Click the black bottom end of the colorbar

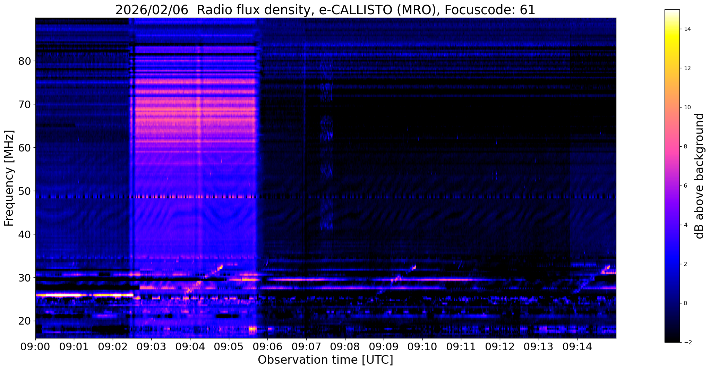[672, 340]
